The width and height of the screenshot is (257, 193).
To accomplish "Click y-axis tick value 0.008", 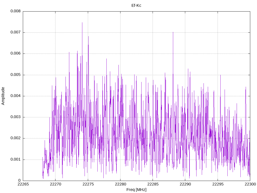I will [16, 11].
